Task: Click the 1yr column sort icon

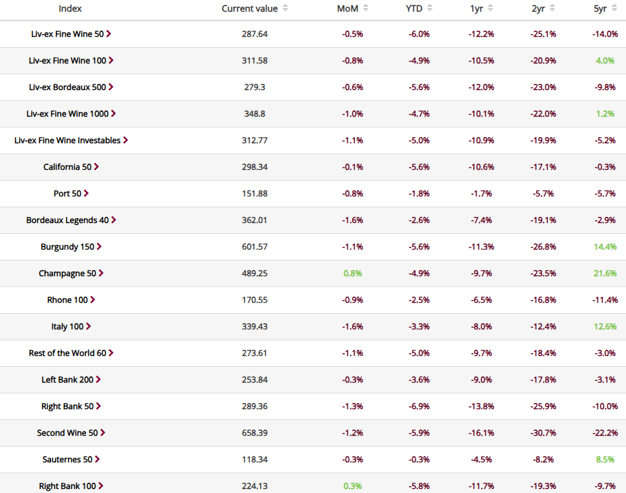Action: (x=490, y=8)
